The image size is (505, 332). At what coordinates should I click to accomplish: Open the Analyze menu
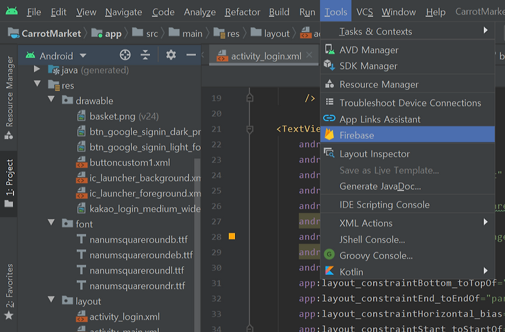click(200, 12)
